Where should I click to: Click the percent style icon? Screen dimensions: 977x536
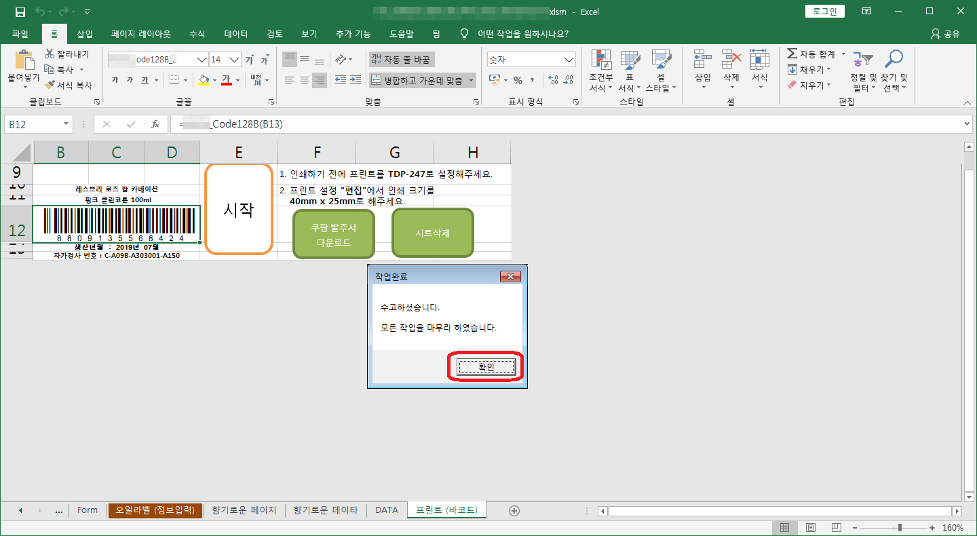pyautogui.click(x=518, y=80)
